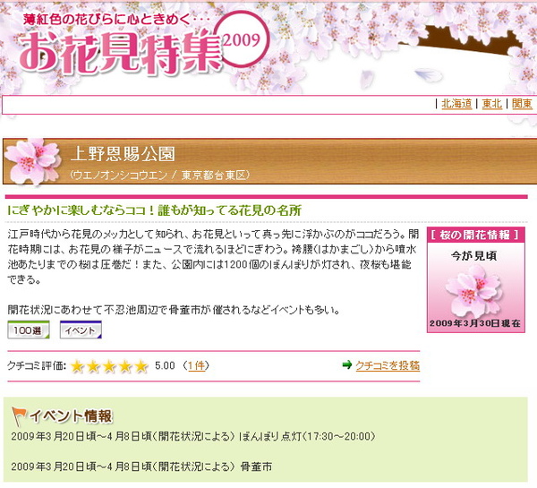Click the イベント badge icon
The image size is (537, 488).
pos(81,330)
